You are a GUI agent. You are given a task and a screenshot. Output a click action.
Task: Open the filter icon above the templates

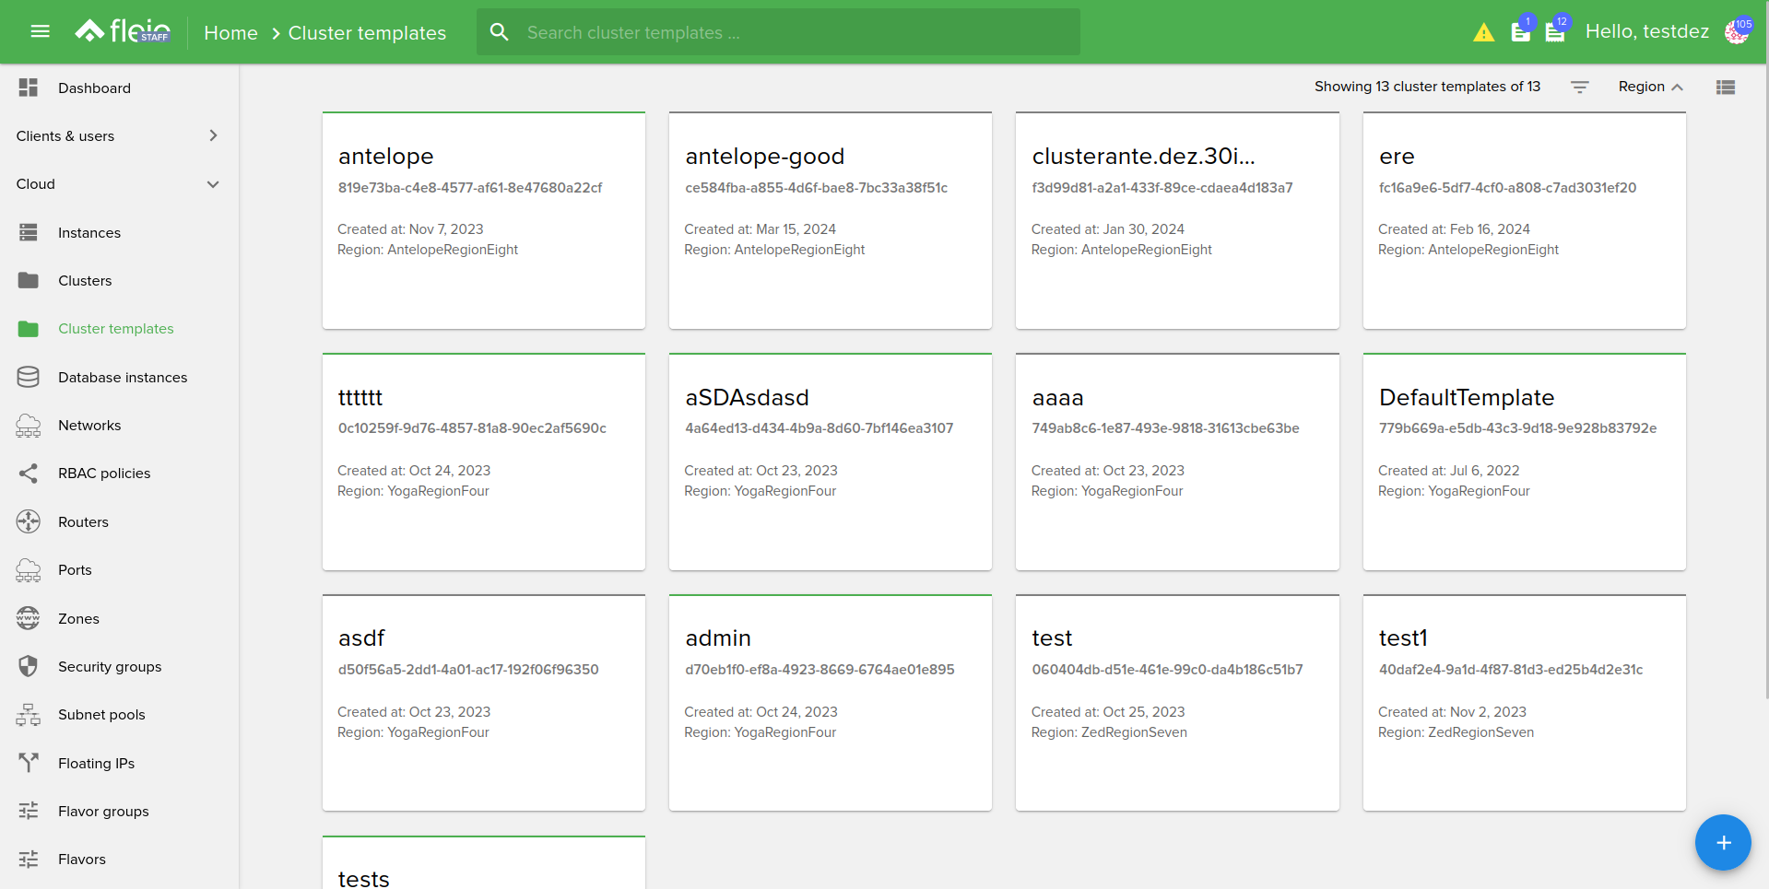pos(1579,87)
